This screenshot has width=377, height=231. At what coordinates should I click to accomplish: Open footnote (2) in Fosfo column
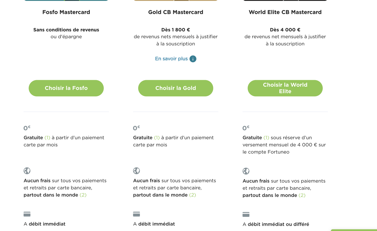coord(83,195)
